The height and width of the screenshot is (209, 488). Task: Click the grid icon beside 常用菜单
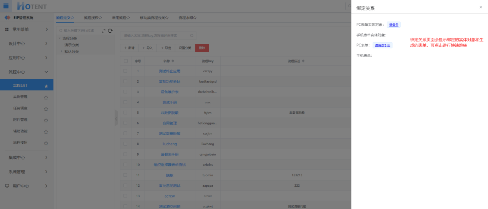click(x=7, y=29)
